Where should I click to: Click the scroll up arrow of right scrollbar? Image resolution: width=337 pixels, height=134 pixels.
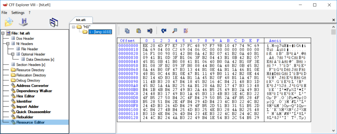(x=333, y=27)
